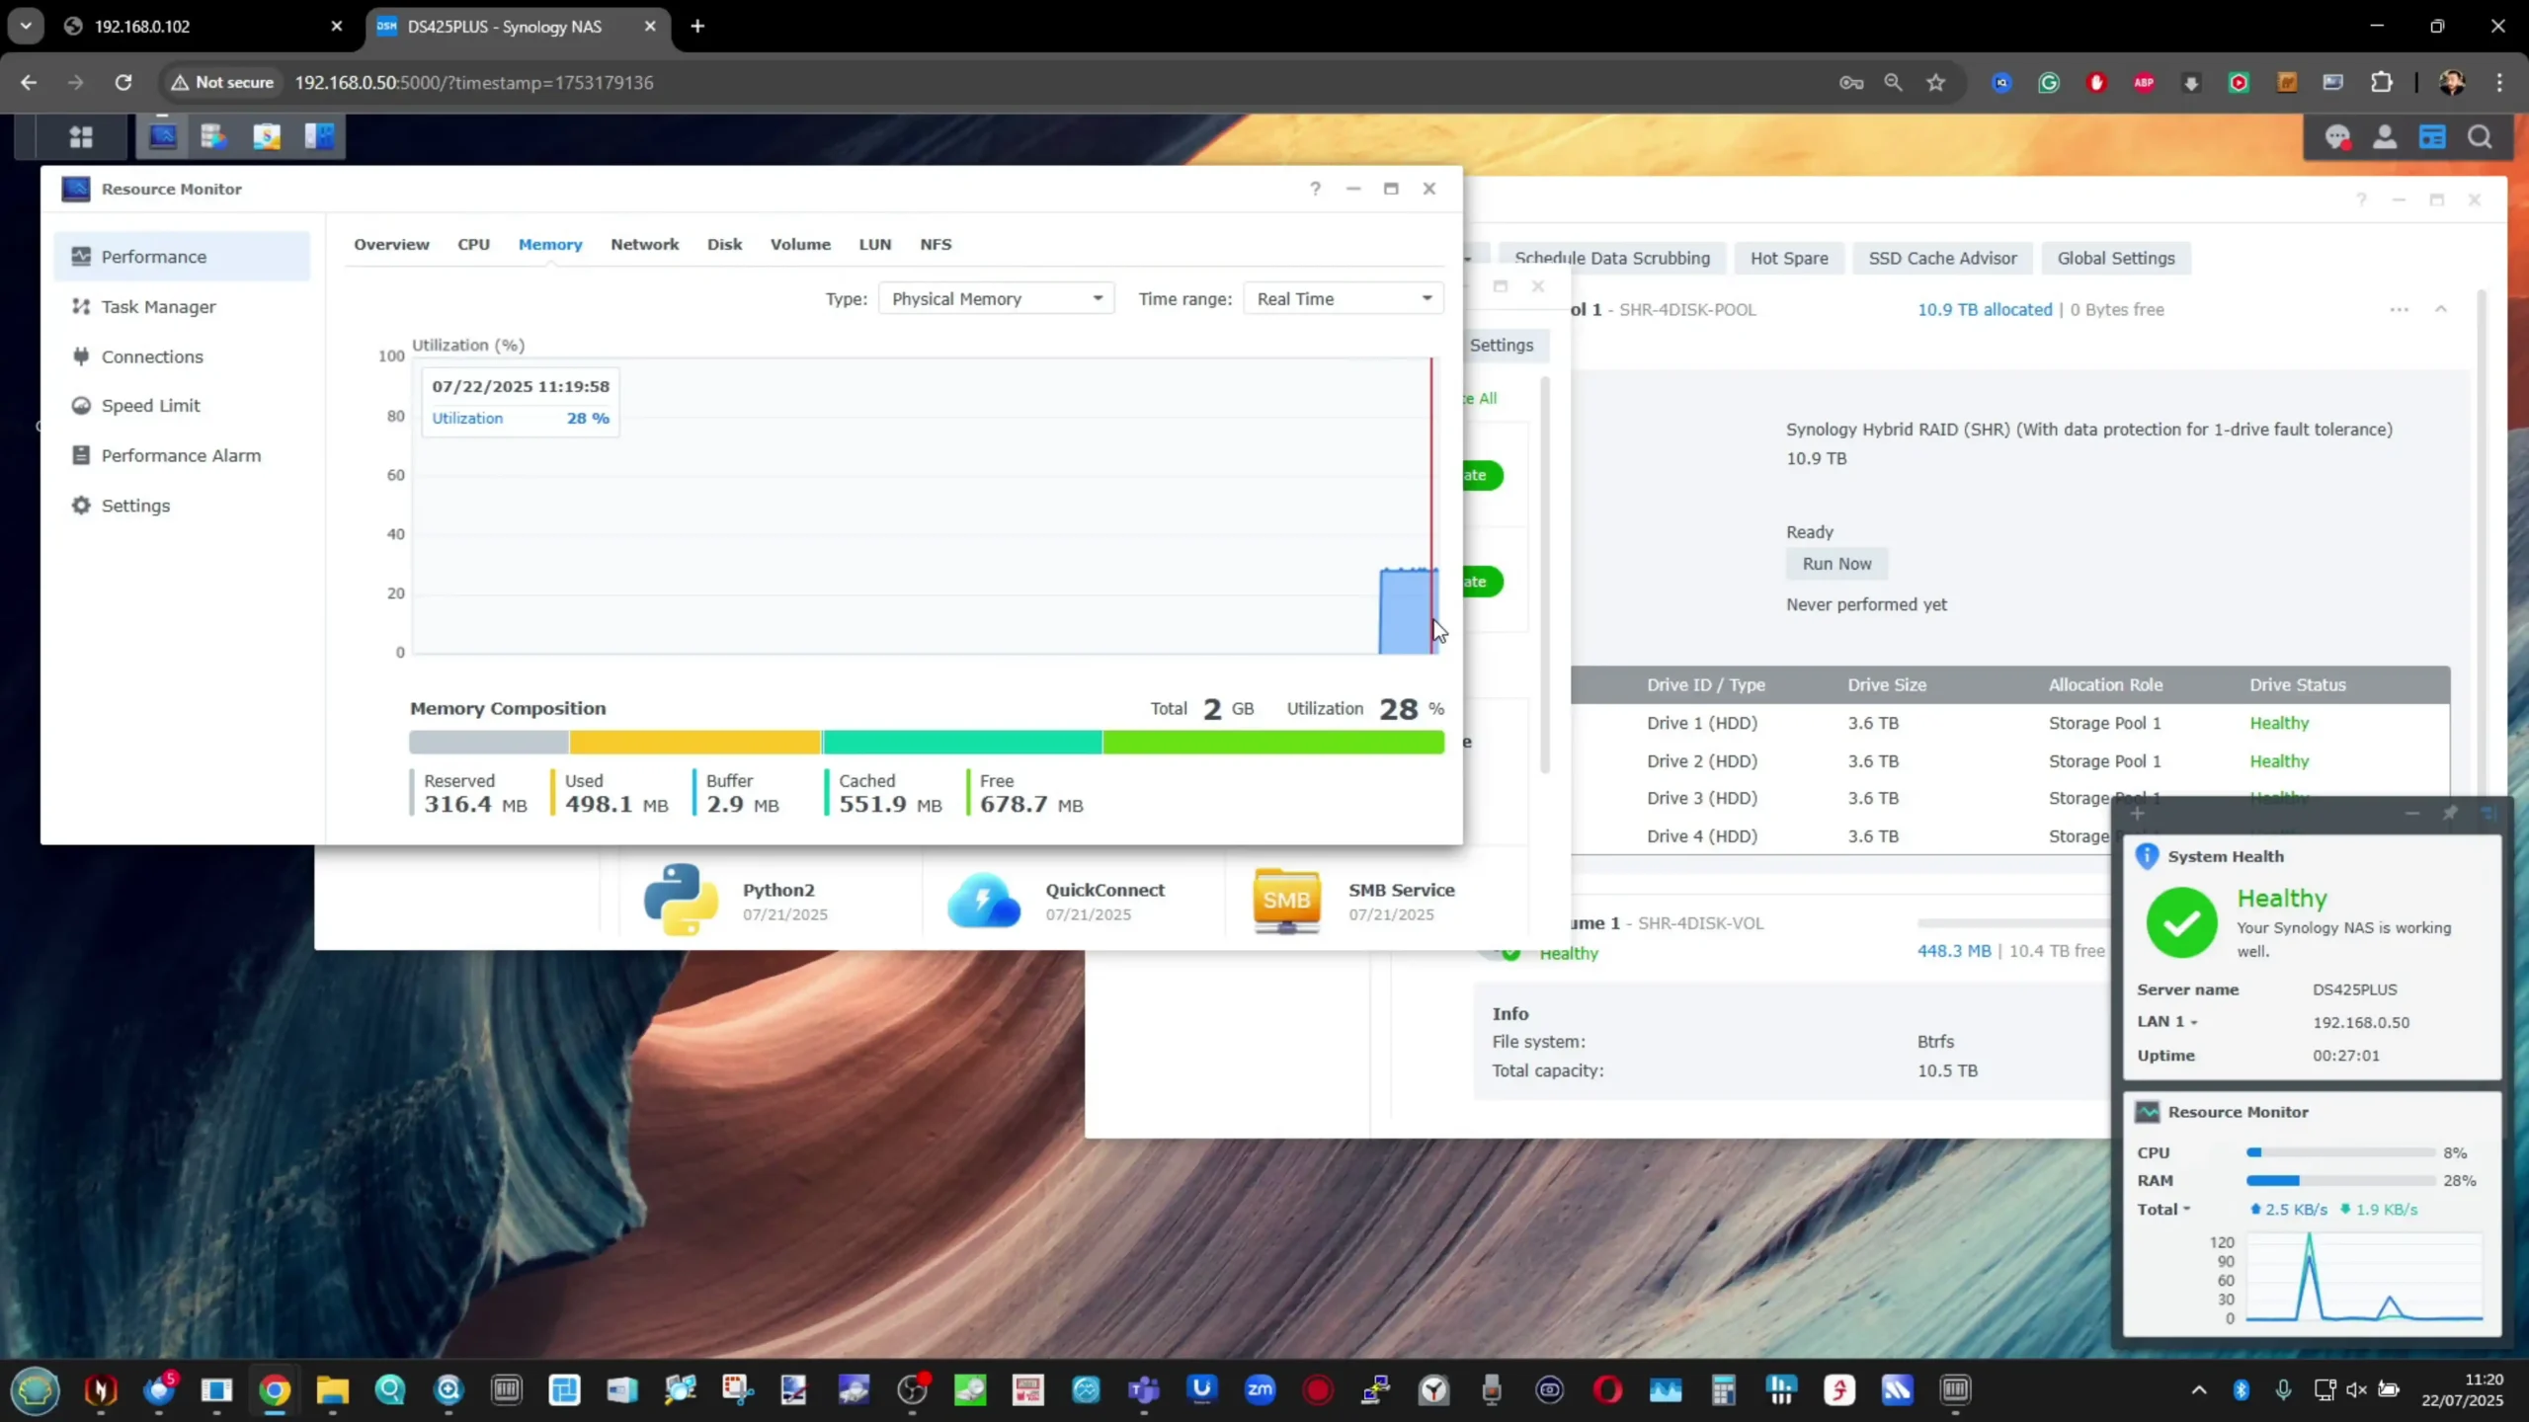This screenshot has height=1422, width=2529.
Task: Select Resource Monitor icon in DSM taskbar
Action: point(163,136)
